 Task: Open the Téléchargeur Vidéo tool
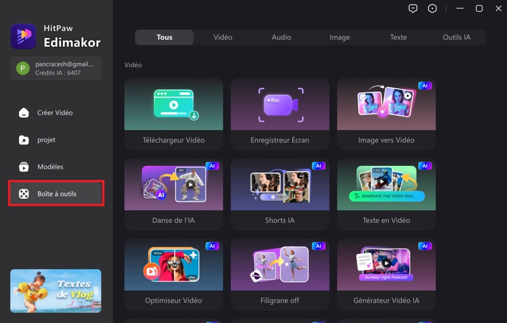click(174, 113)
